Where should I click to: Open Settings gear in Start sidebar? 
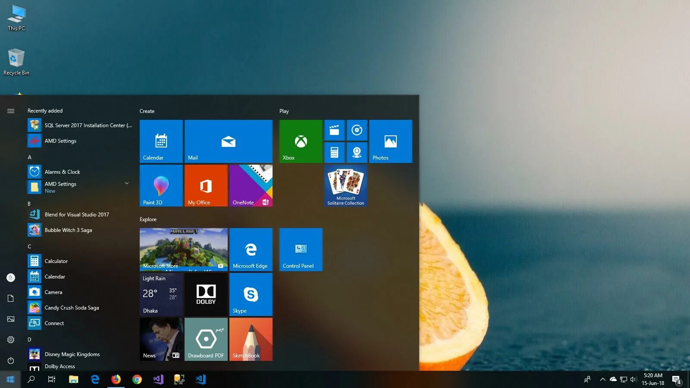(11, 340)
